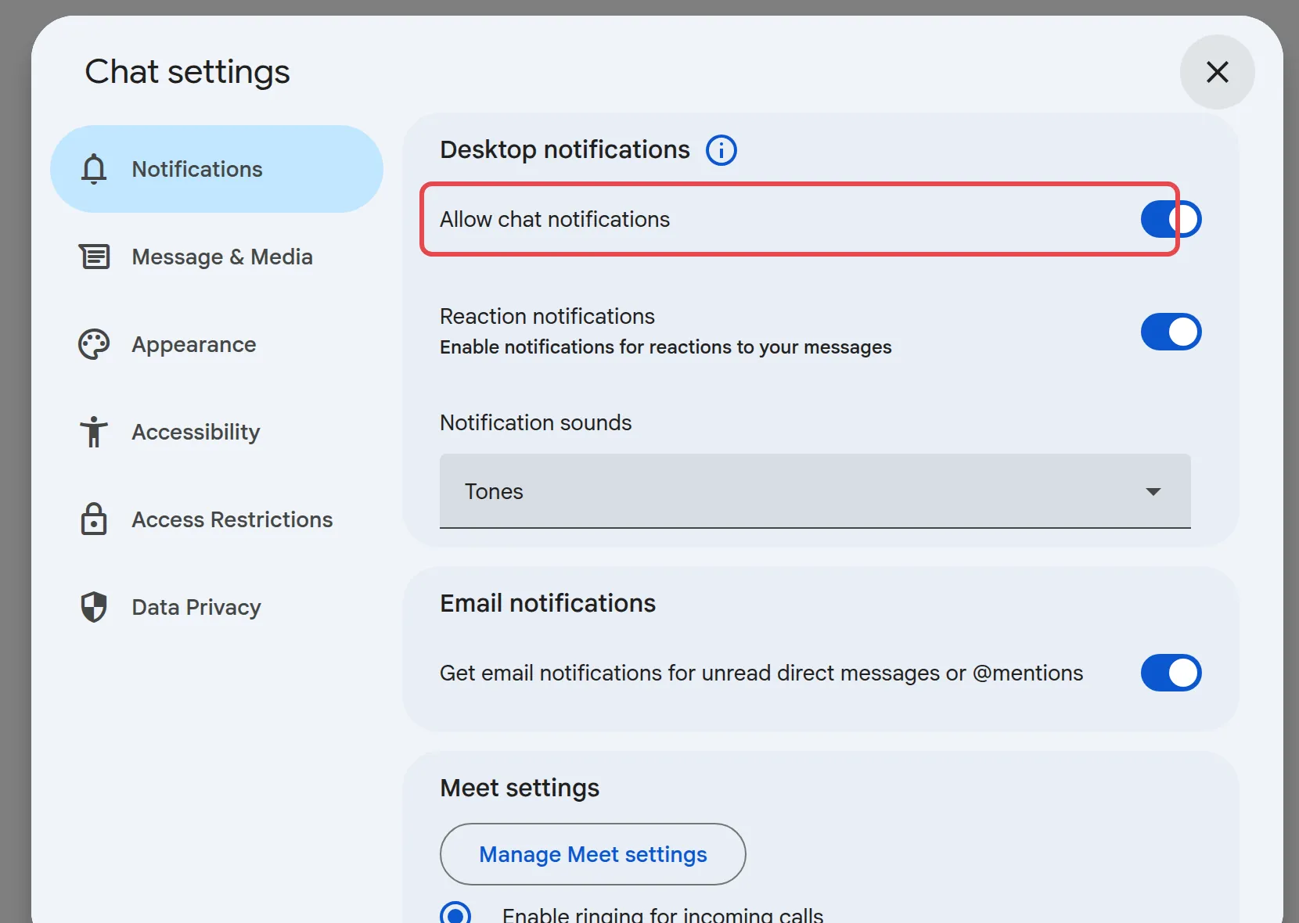
Task: Open the Message & Media settings tab
Action: coord(217,257)
